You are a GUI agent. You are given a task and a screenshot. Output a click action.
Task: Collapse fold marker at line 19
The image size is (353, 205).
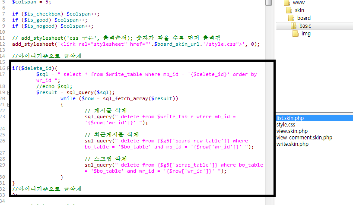[9, 92]
